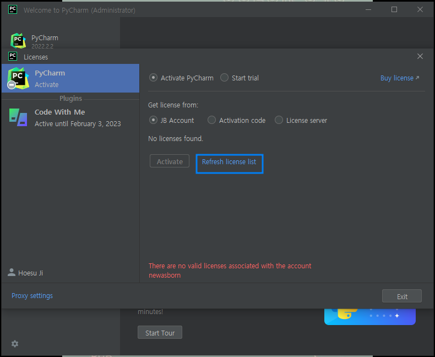The height and width of the screenshot is (357, 435).
Task: Open settings gear in Welcome window
Action: click(x=15, y=344)
